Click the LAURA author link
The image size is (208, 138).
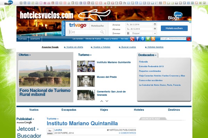(58, 130)
